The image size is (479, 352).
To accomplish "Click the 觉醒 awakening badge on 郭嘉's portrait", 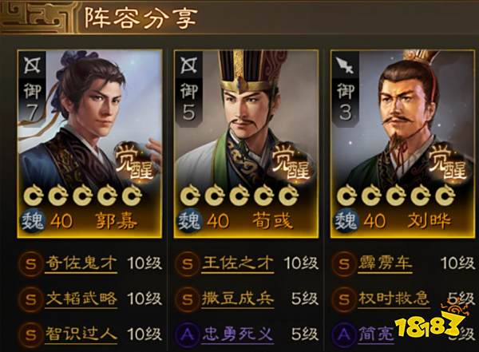I will pyautogui.click(x=135, y=163).
